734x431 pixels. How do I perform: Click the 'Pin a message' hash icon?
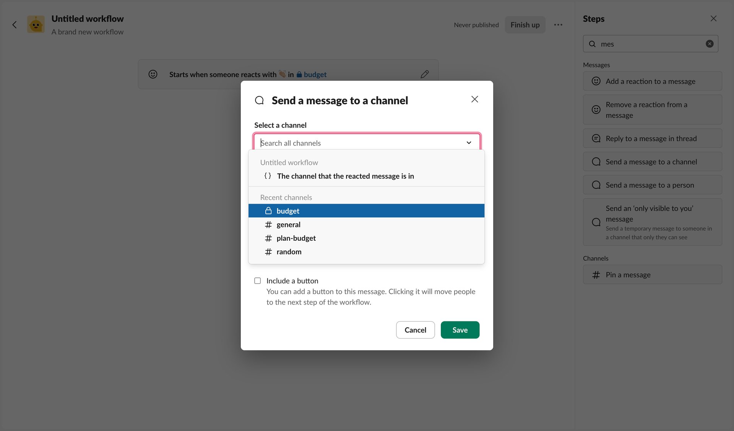click(x=596, y=274)
